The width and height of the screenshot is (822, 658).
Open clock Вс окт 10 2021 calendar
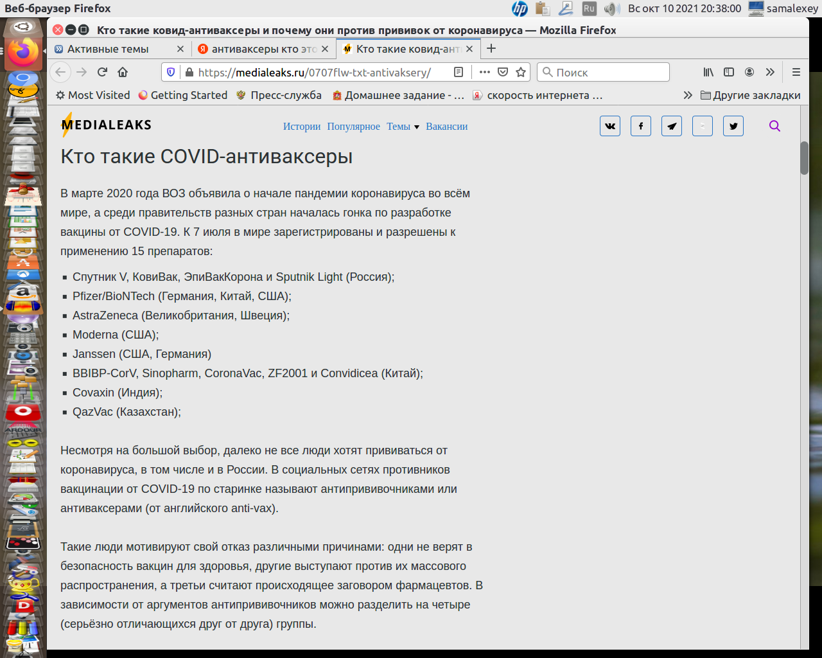(x=685, y=8)
